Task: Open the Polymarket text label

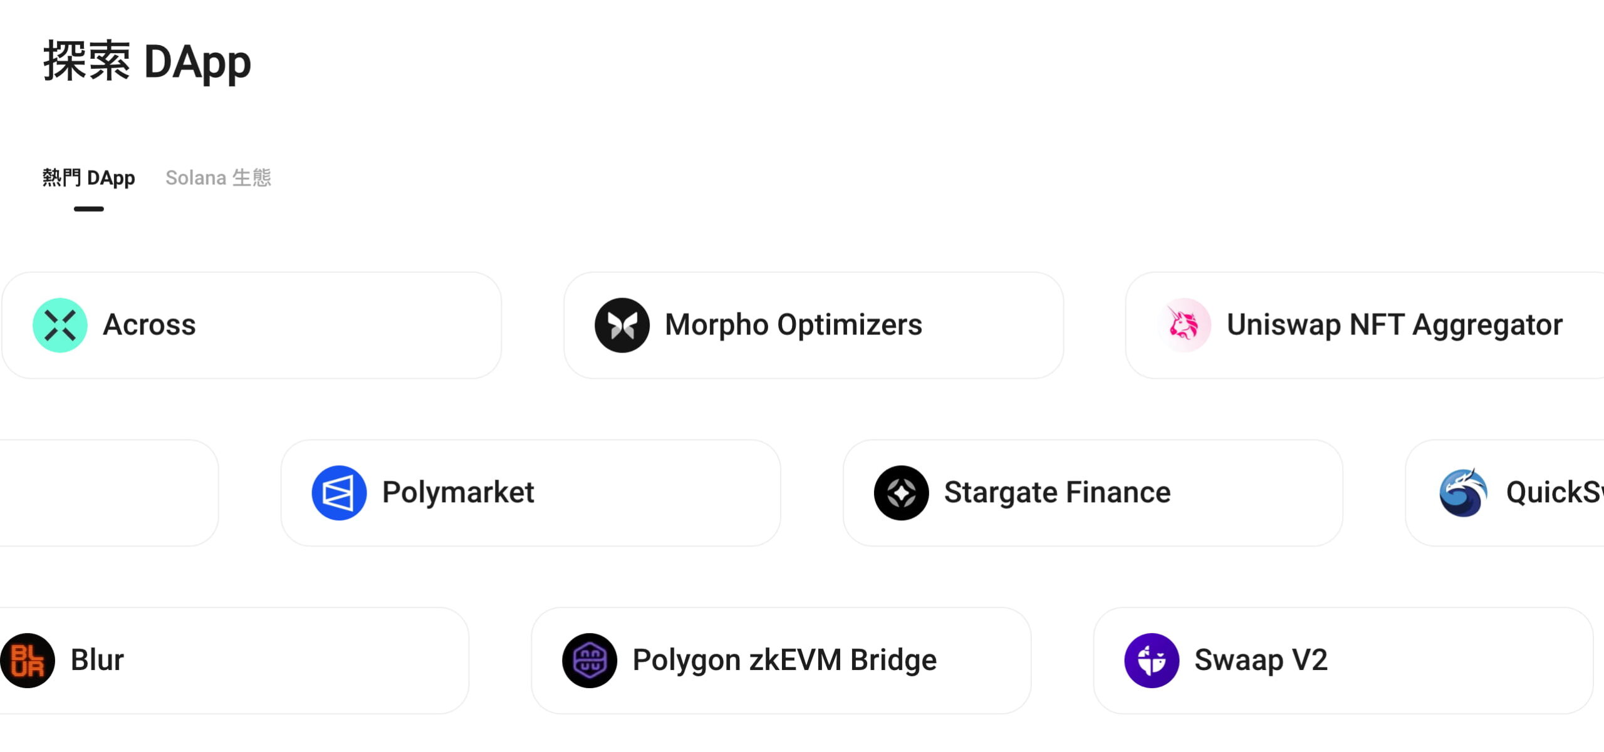Action: click(458, 492)
